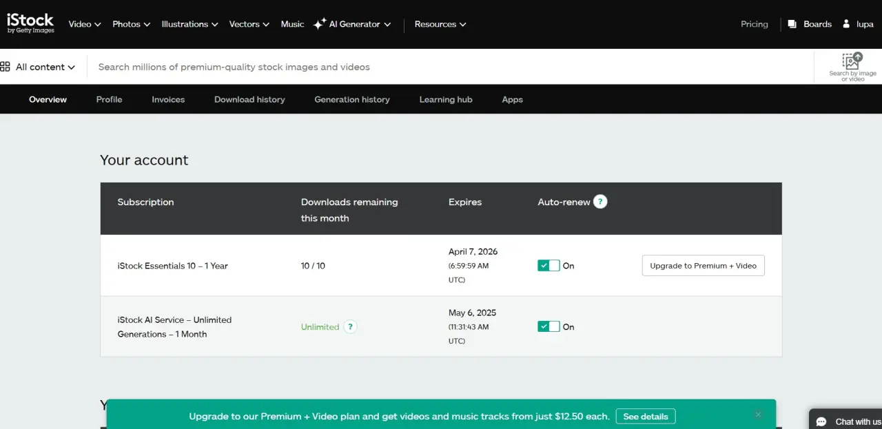Toggle auto-renew for iStock AI Service subscription
882x429 pixels.
pyautogui.click(x=548, y=327)
